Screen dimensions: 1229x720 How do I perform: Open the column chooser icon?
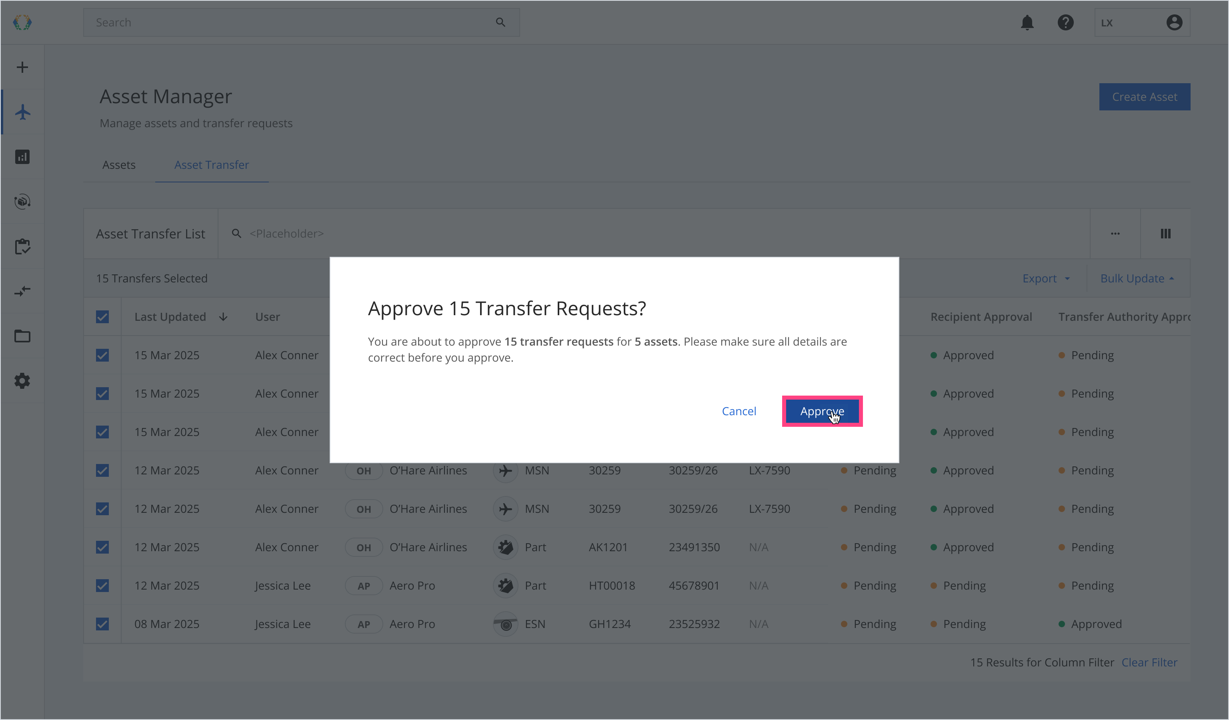point(1166,234)
